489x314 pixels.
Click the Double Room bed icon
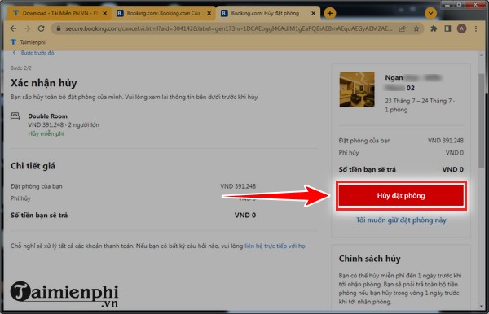(x=15, y=116)
